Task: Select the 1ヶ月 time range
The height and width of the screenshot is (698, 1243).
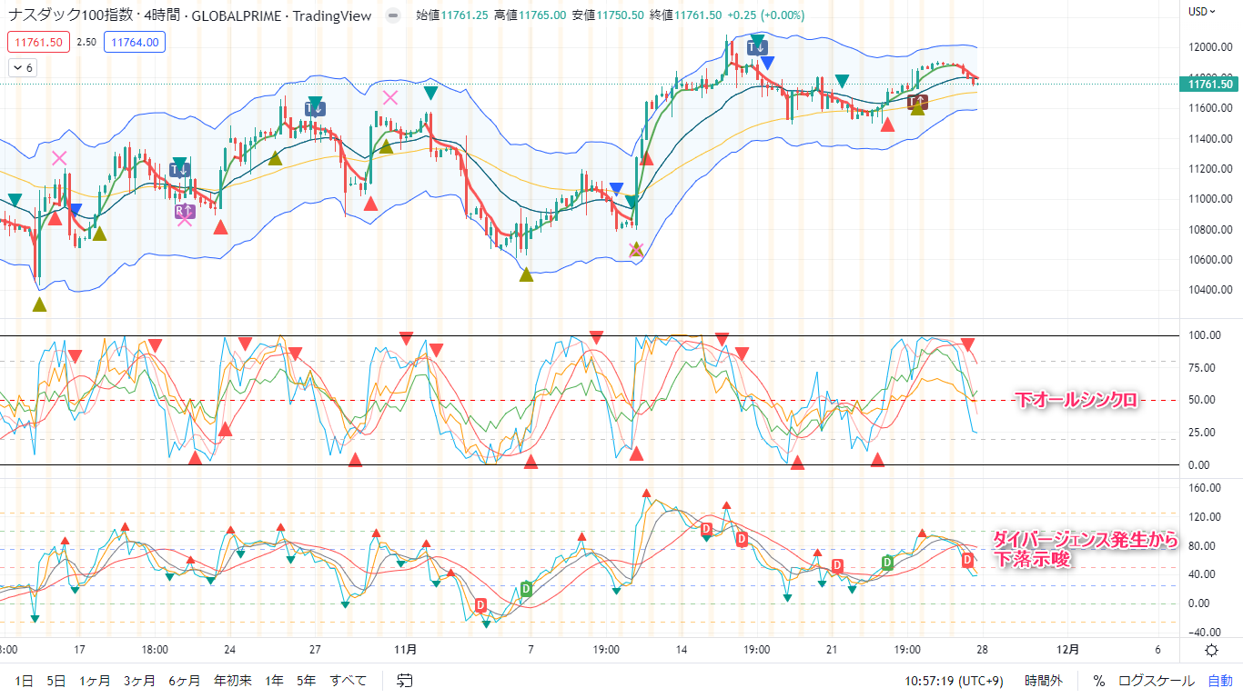Action: coord(95,680)
